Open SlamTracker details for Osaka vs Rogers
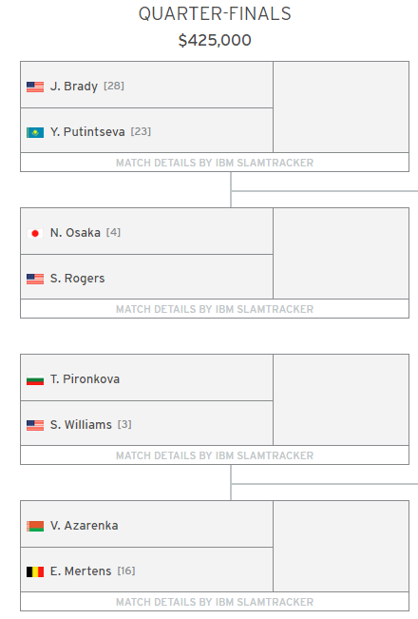 click(x=215, y=309)
